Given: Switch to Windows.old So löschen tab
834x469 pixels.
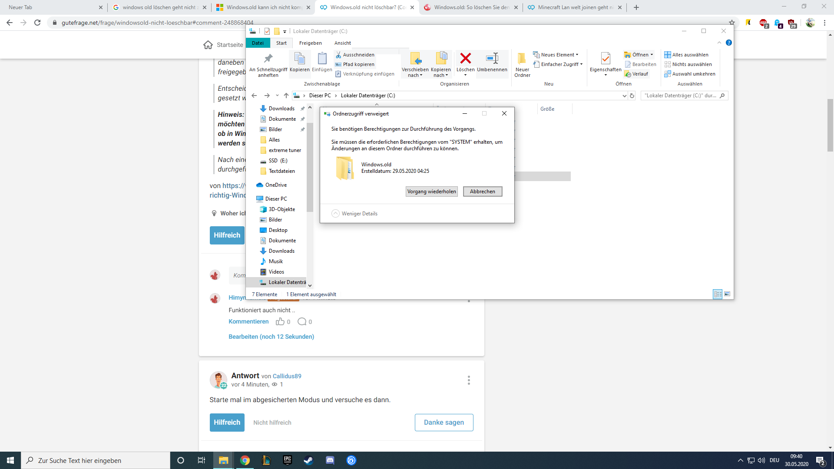Looking at the screenshot, I should click(471, 7).
